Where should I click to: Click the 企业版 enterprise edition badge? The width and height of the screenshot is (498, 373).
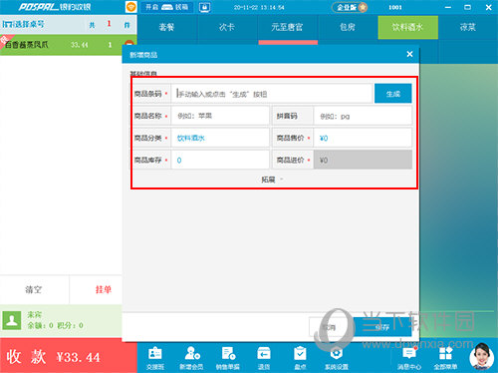coord(350,7)
